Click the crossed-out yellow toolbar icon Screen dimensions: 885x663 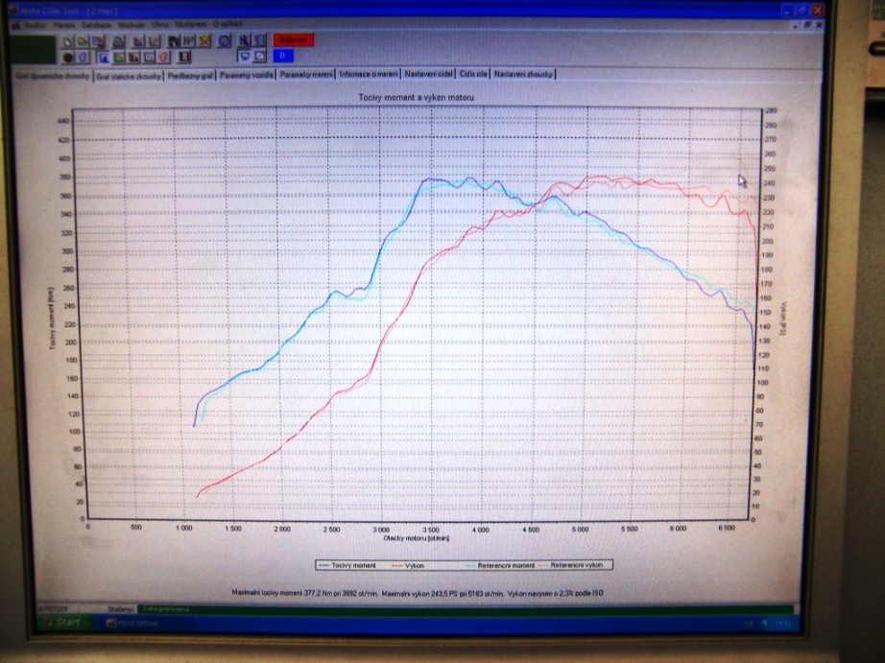(204, 41)
